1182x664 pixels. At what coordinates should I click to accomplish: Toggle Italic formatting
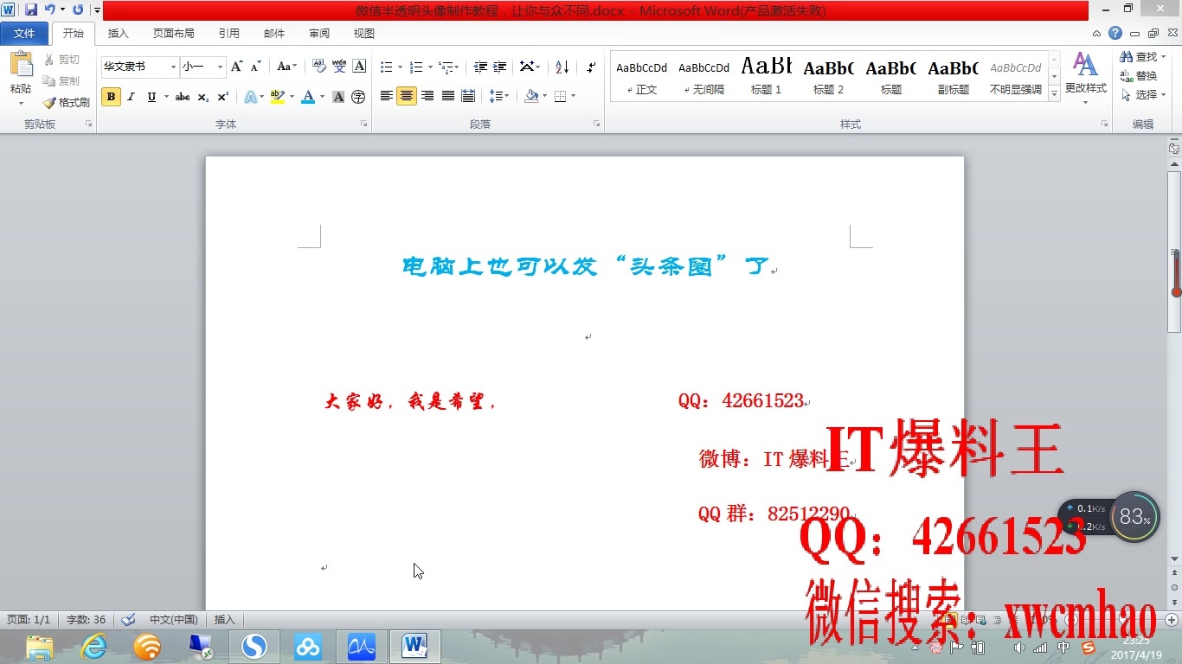[131, 97]
